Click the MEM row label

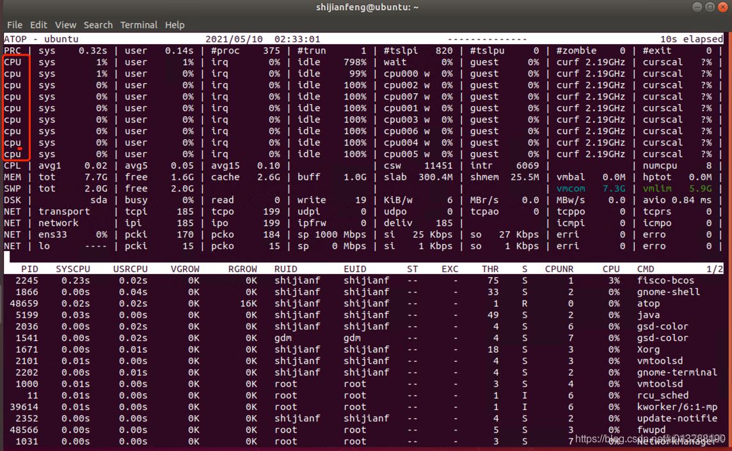coord(13,177)
